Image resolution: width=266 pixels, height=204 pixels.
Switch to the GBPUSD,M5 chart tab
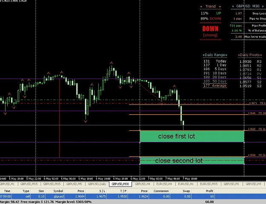coord(74,184)
